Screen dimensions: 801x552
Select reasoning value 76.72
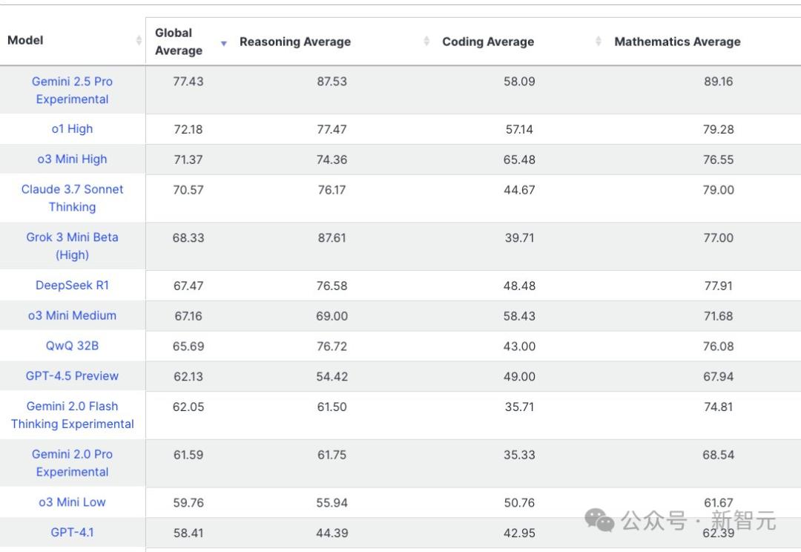(332, 346)
